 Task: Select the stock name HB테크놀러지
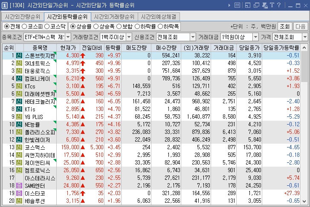coord(40,102)
